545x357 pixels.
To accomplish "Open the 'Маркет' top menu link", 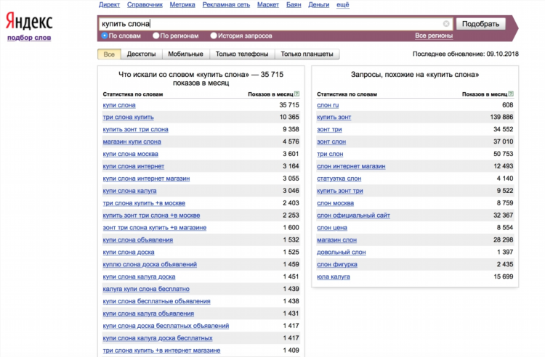I will (268, 4).
